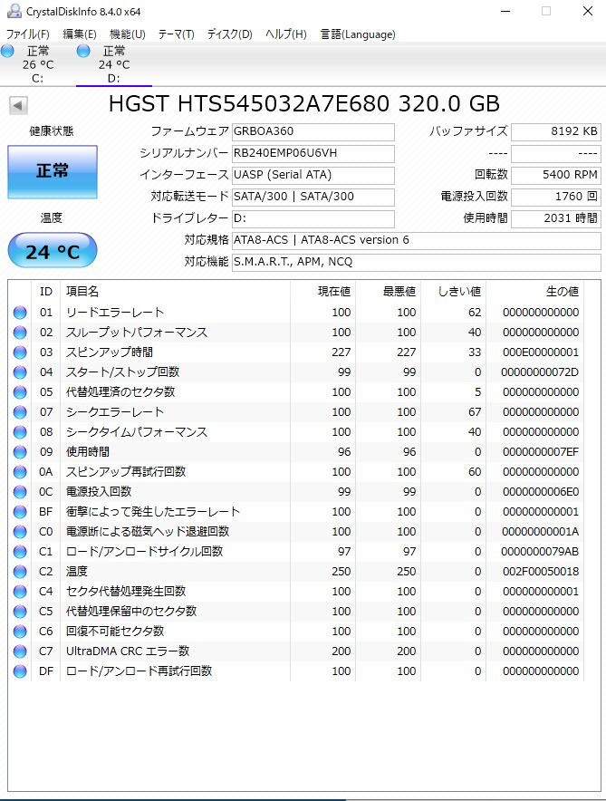Click the ID column header
This screenshot has width=606, height=801.
click(x=46, y=292)
